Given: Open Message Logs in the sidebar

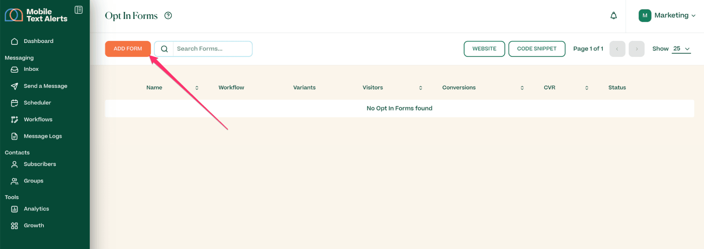Looking at the screenshot, I should 43,136.
